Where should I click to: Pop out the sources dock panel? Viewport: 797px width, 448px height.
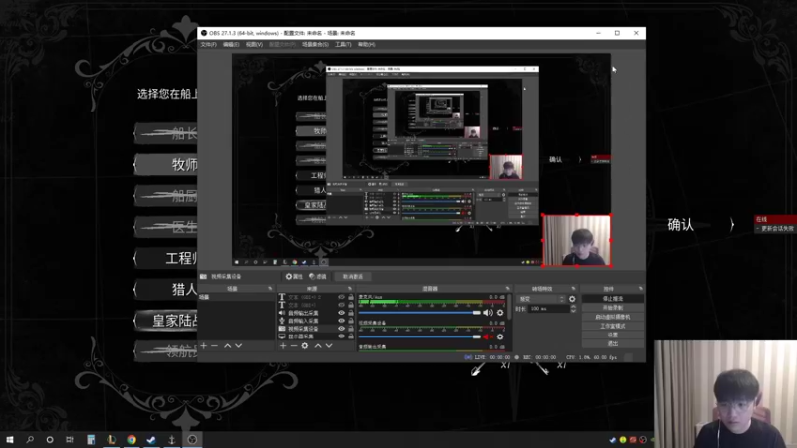pos(350,289)
